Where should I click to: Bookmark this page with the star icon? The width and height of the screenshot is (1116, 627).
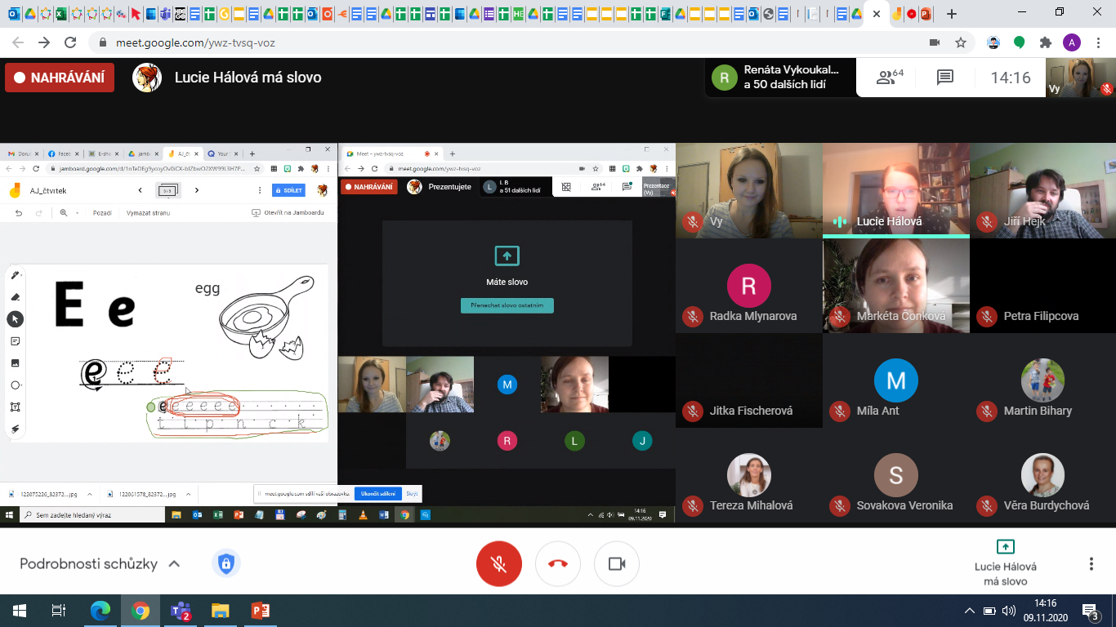(961, 42)
